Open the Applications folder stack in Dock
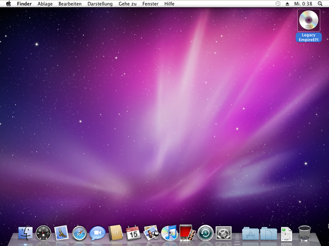The width and height of the screenshot is (329, 246). tap(250, 234)
